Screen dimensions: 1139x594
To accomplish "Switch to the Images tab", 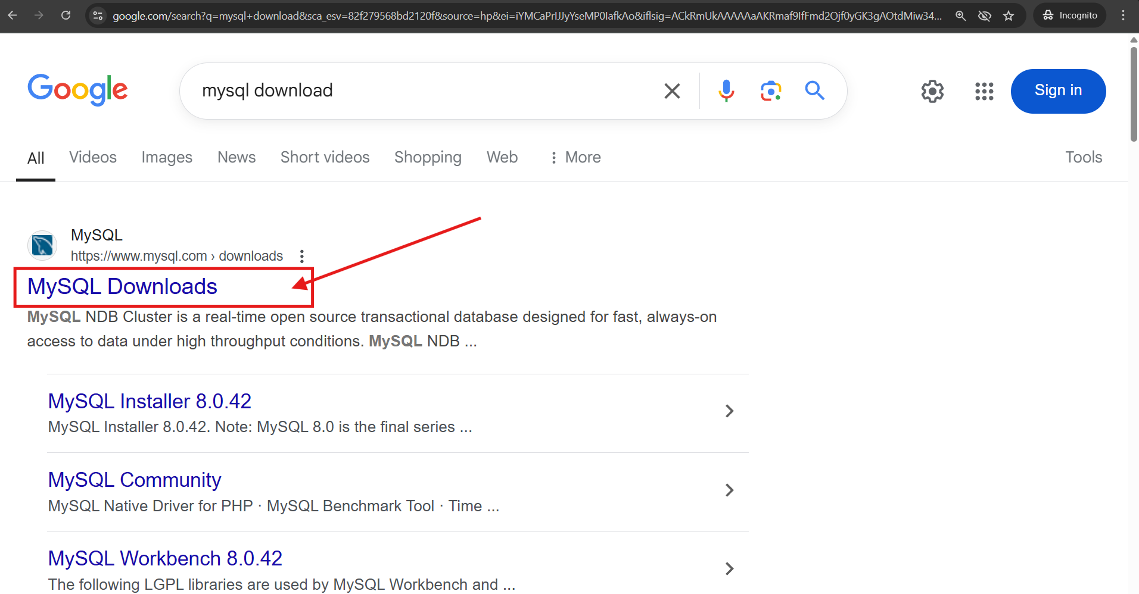I will 167,157.
